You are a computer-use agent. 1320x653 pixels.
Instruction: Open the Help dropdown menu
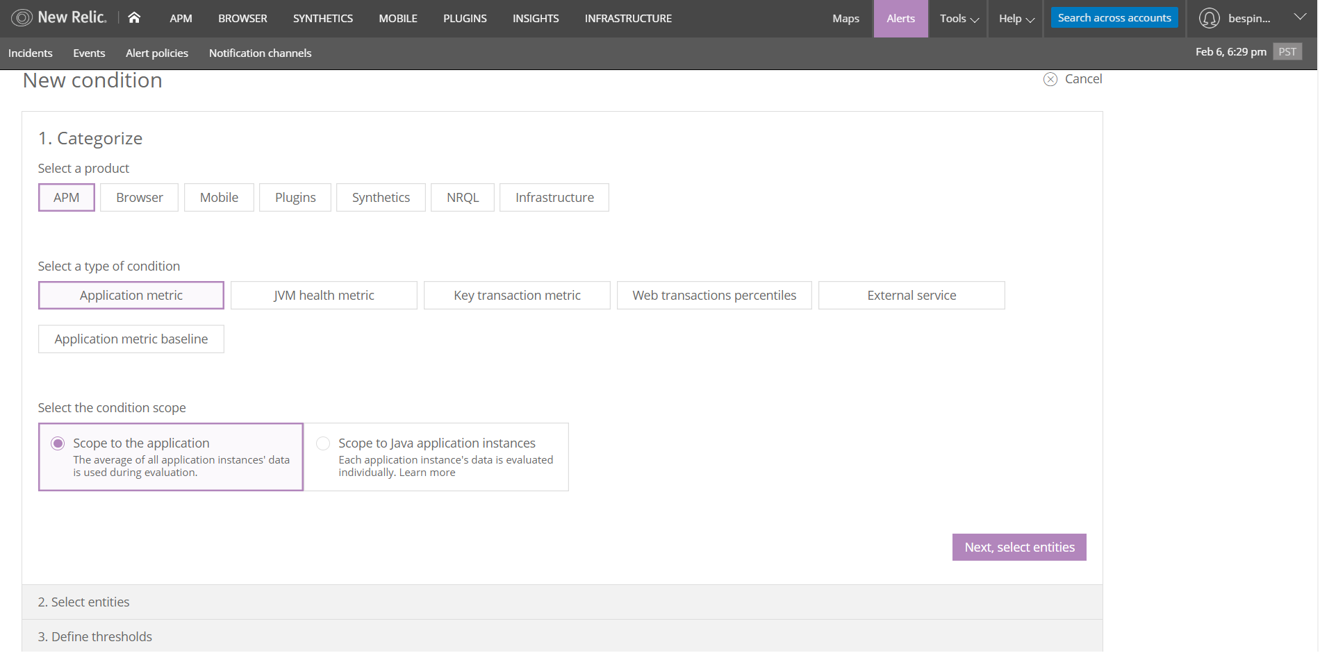pyautogui.click(x=1016, y=19)
